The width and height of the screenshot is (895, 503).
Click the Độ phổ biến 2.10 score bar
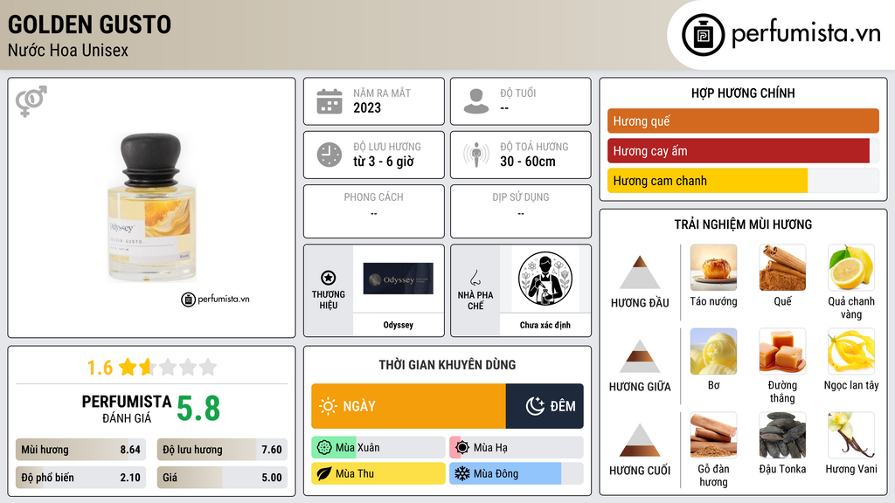coord(80,478)
